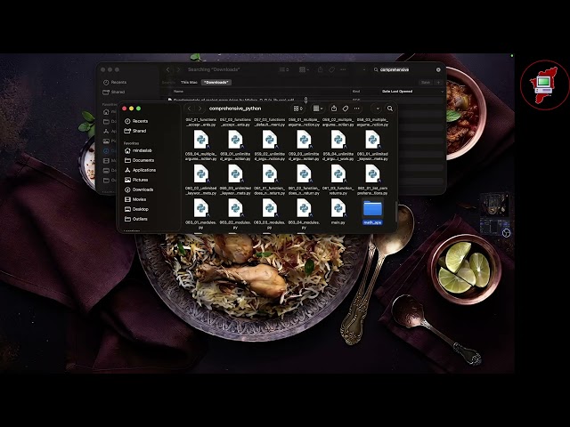The height and width of the screenshot is (427, 570).
Task: Clear the comprehensive search text
Action: pos(438,69)
